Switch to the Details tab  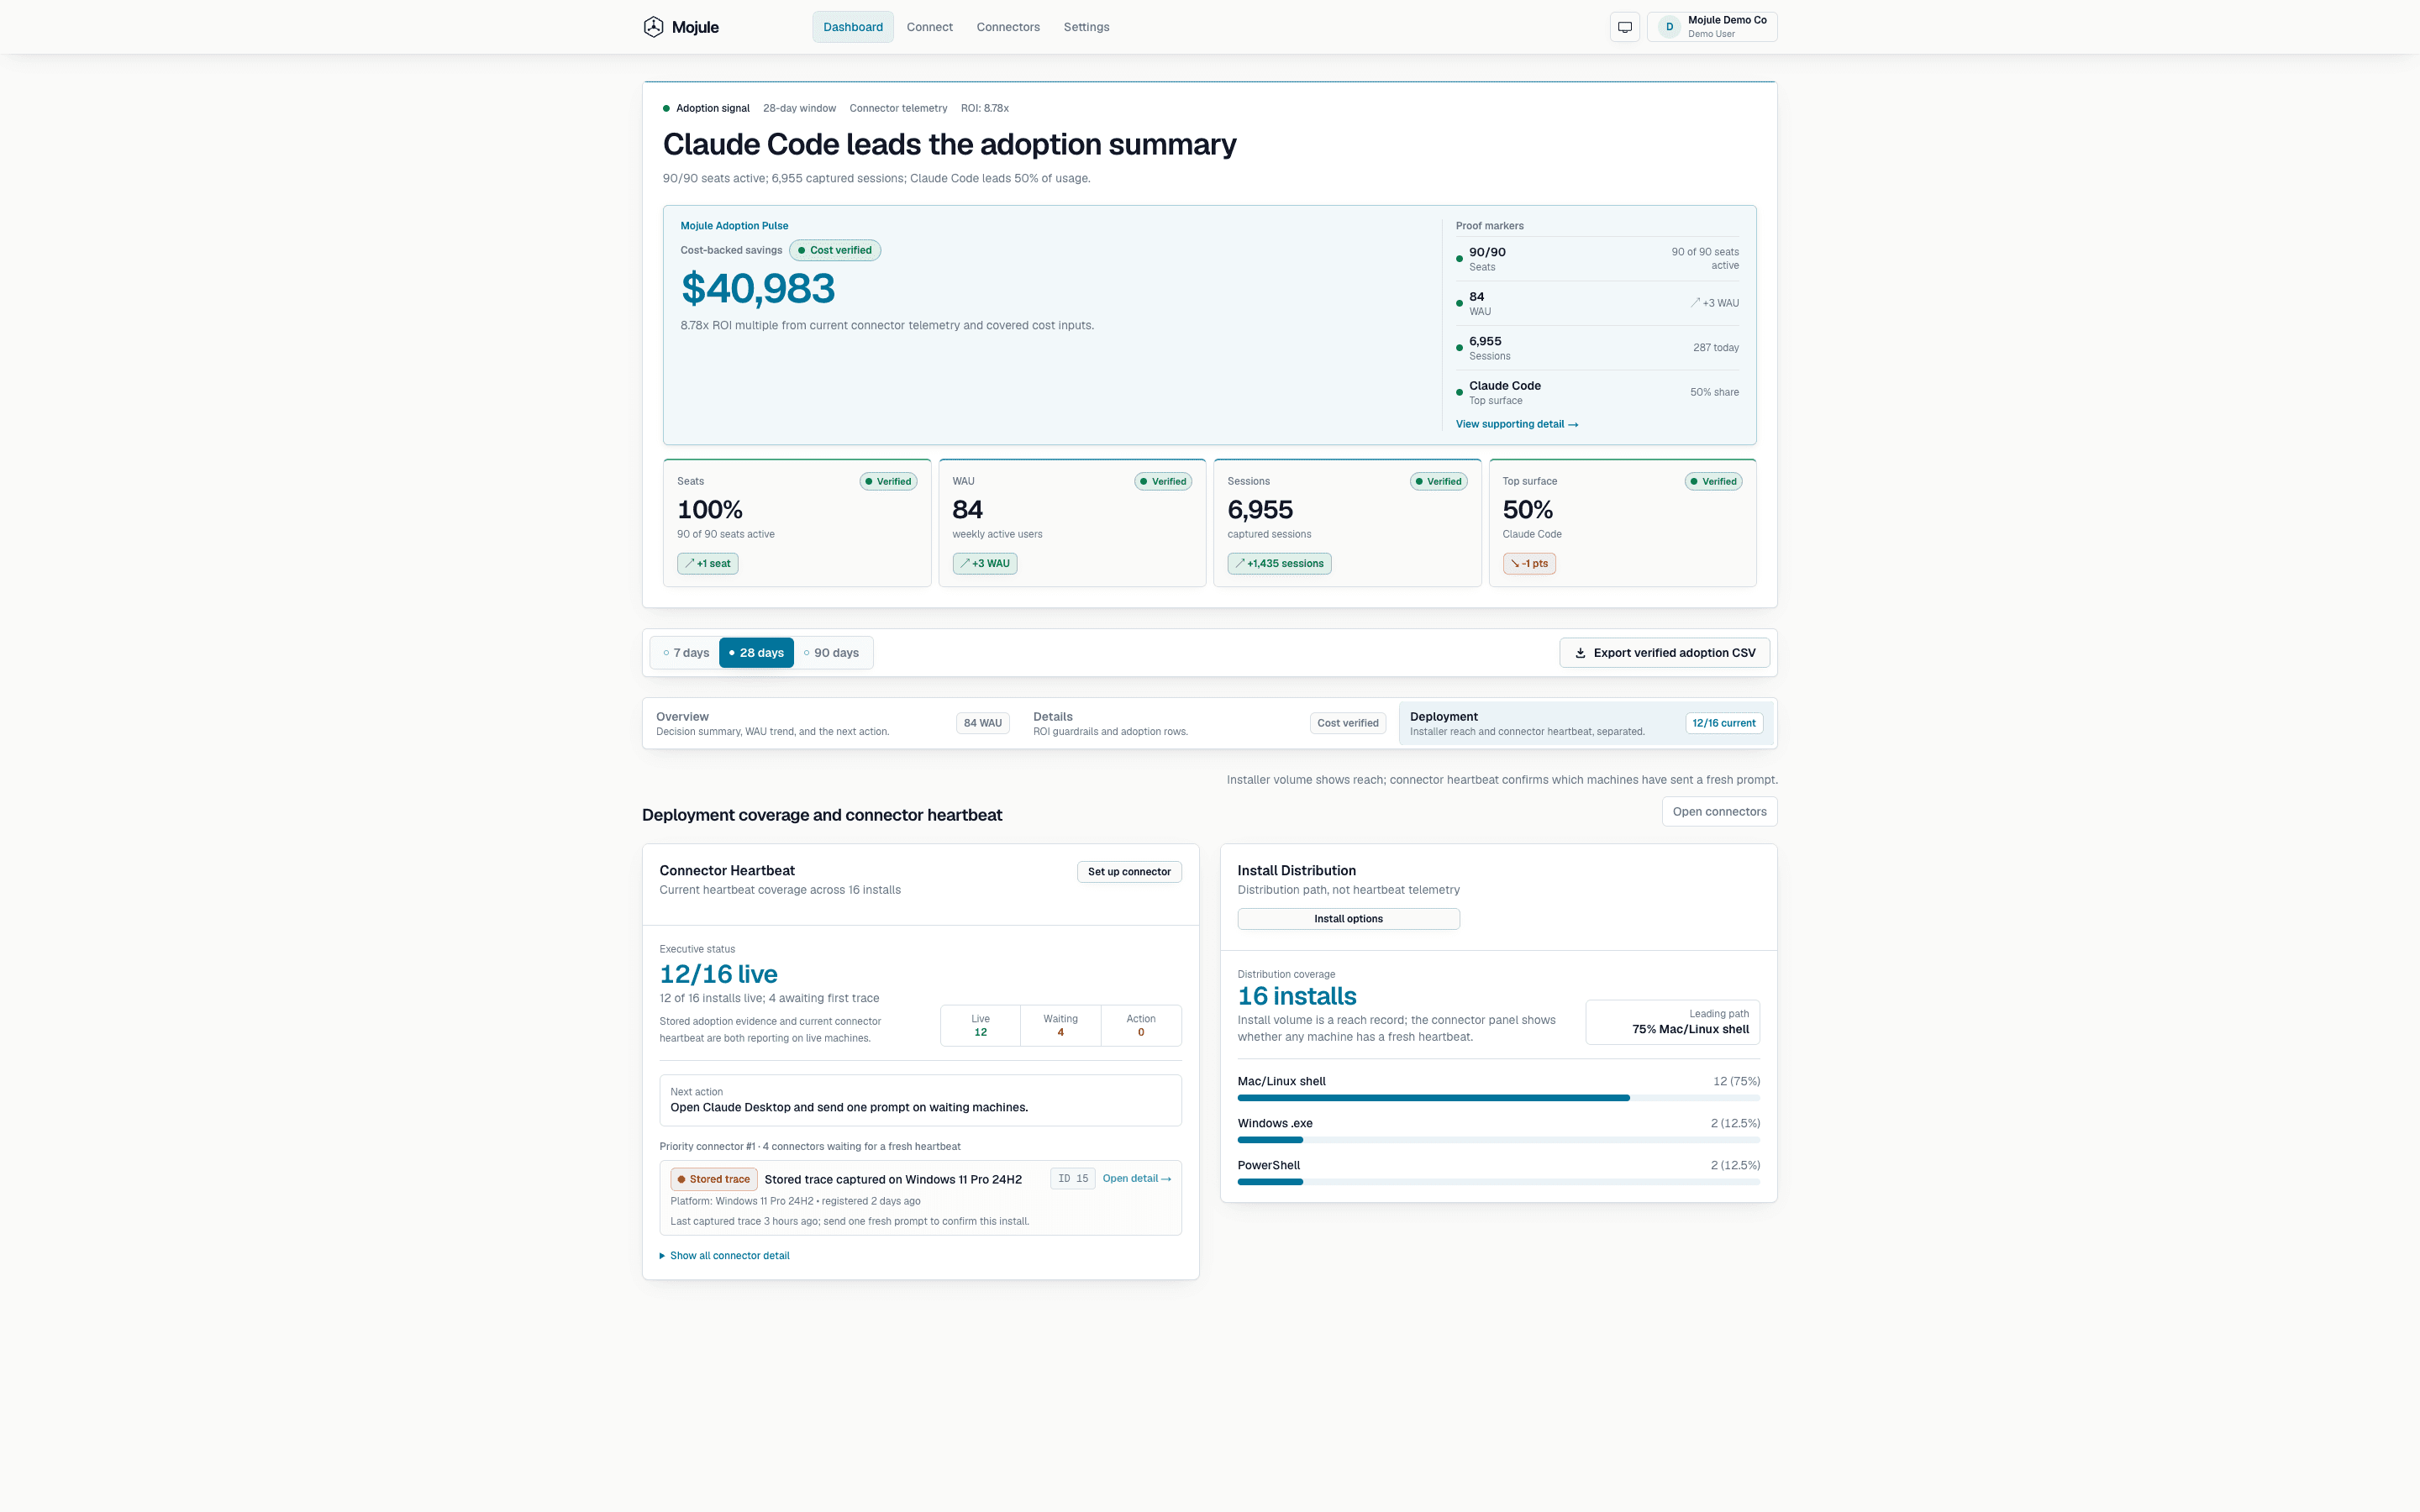point(1209,723)
